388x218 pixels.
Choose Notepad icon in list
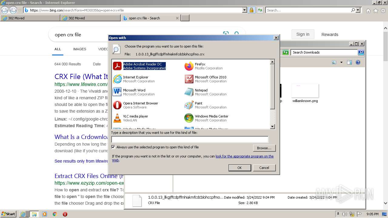click(x=189, y=92)
